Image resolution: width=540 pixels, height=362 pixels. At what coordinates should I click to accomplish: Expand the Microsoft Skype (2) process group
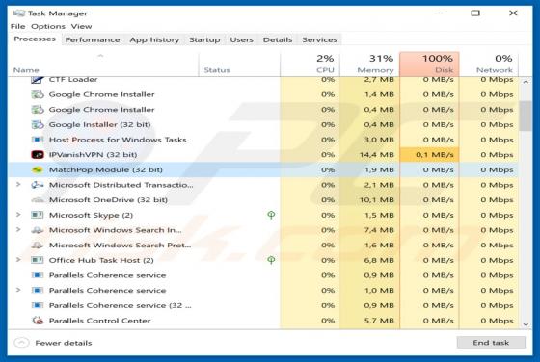point(18,215)
